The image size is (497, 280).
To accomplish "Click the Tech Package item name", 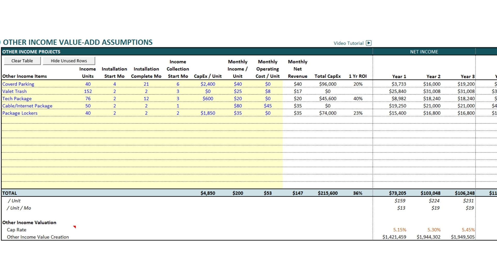I will pos(17,99).
